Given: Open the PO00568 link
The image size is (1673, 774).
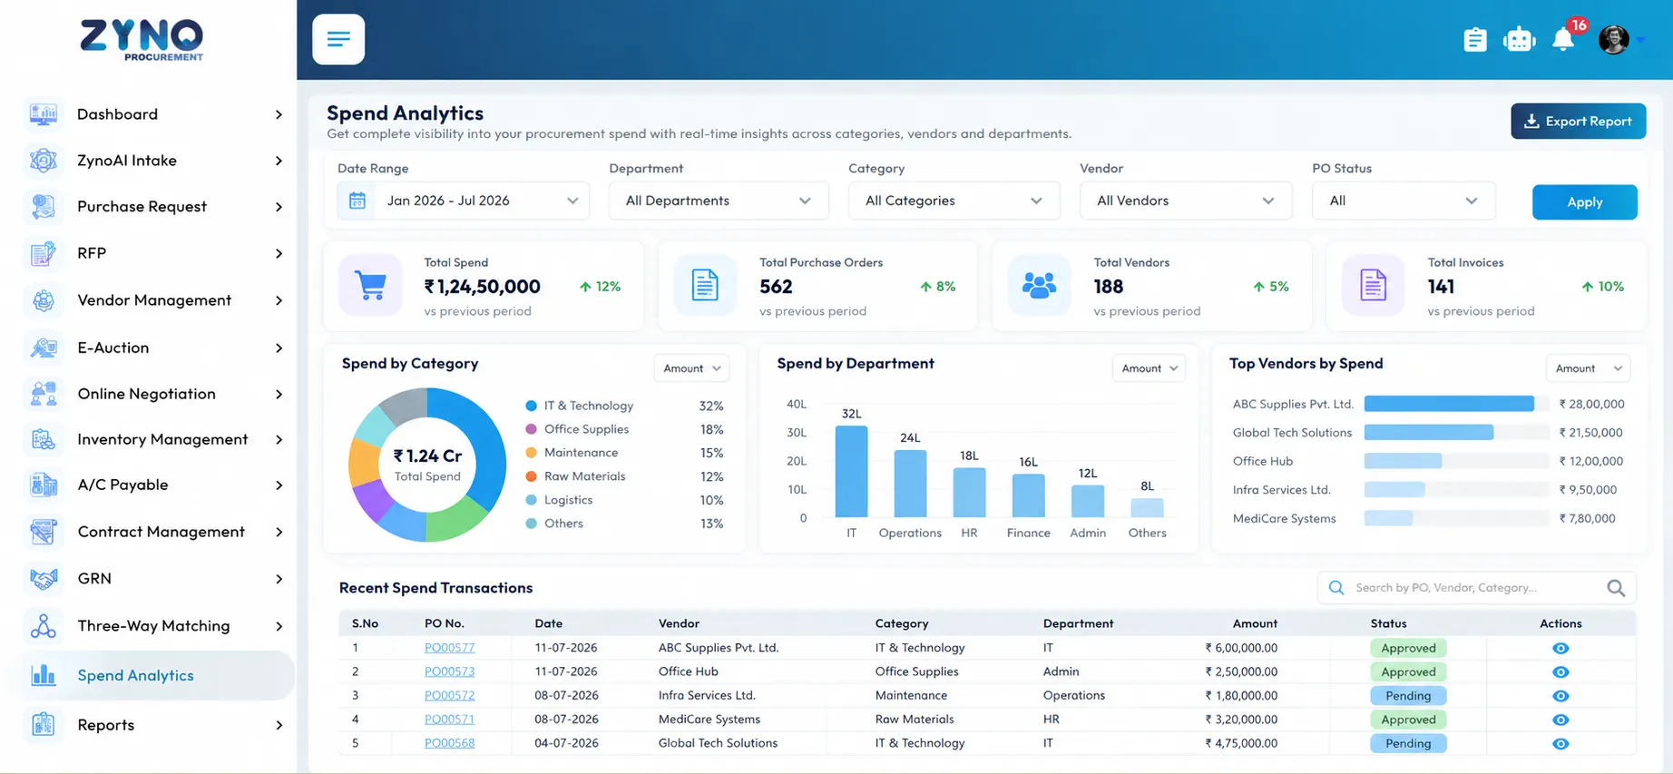Looking at the screenshot, I should point(449,743).
